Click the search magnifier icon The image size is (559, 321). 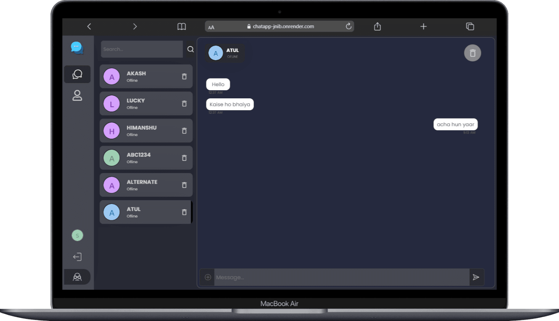(x=191, y=49)
